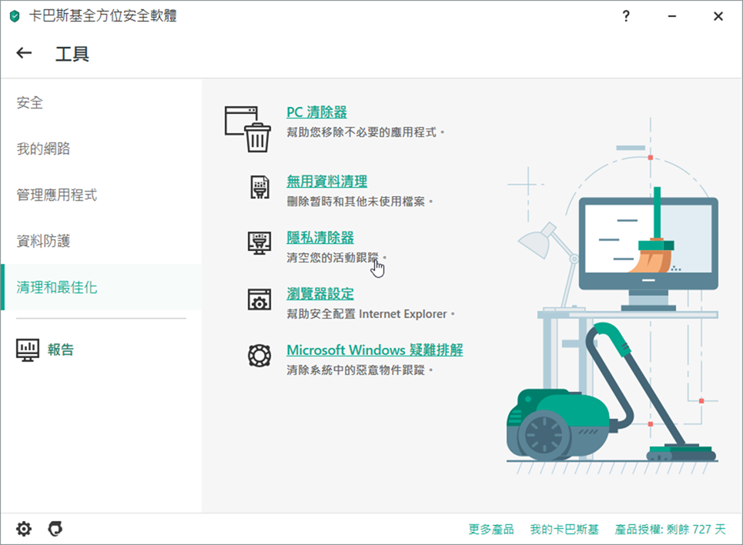Viewport: 743px width, 545px height.
Task: Select the 安全 sidebar tab
Action: pyautogui.click(x=30, y=102)
